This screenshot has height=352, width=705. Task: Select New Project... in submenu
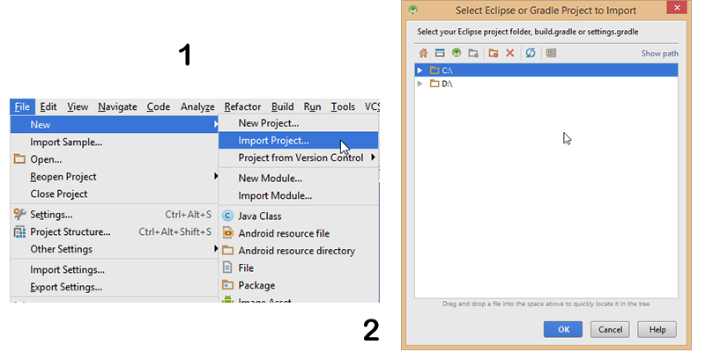tap(299, 123)
